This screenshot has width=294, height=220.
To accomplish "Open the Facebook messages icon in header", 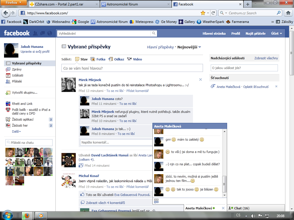I will (42, 33).
